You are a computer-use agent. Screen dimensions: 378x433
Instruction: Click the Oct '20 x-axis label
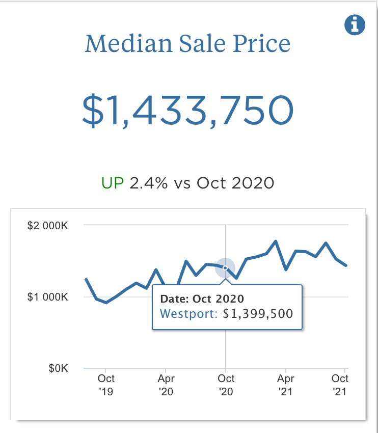(x=226, y=385)
